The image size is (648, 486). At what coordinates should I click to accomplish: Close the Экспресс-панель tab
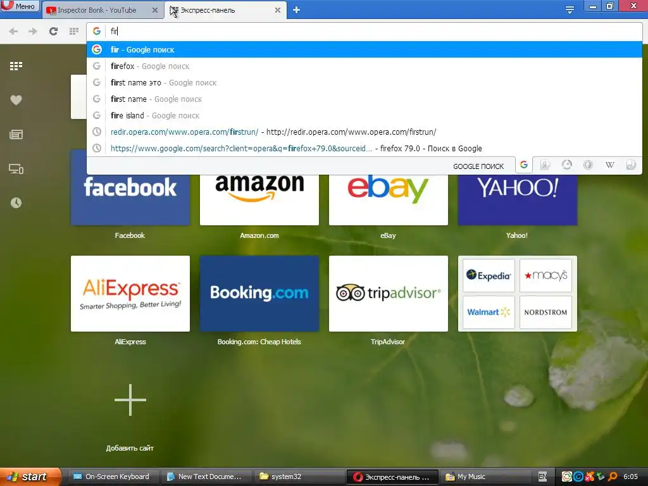pos(278,10)
